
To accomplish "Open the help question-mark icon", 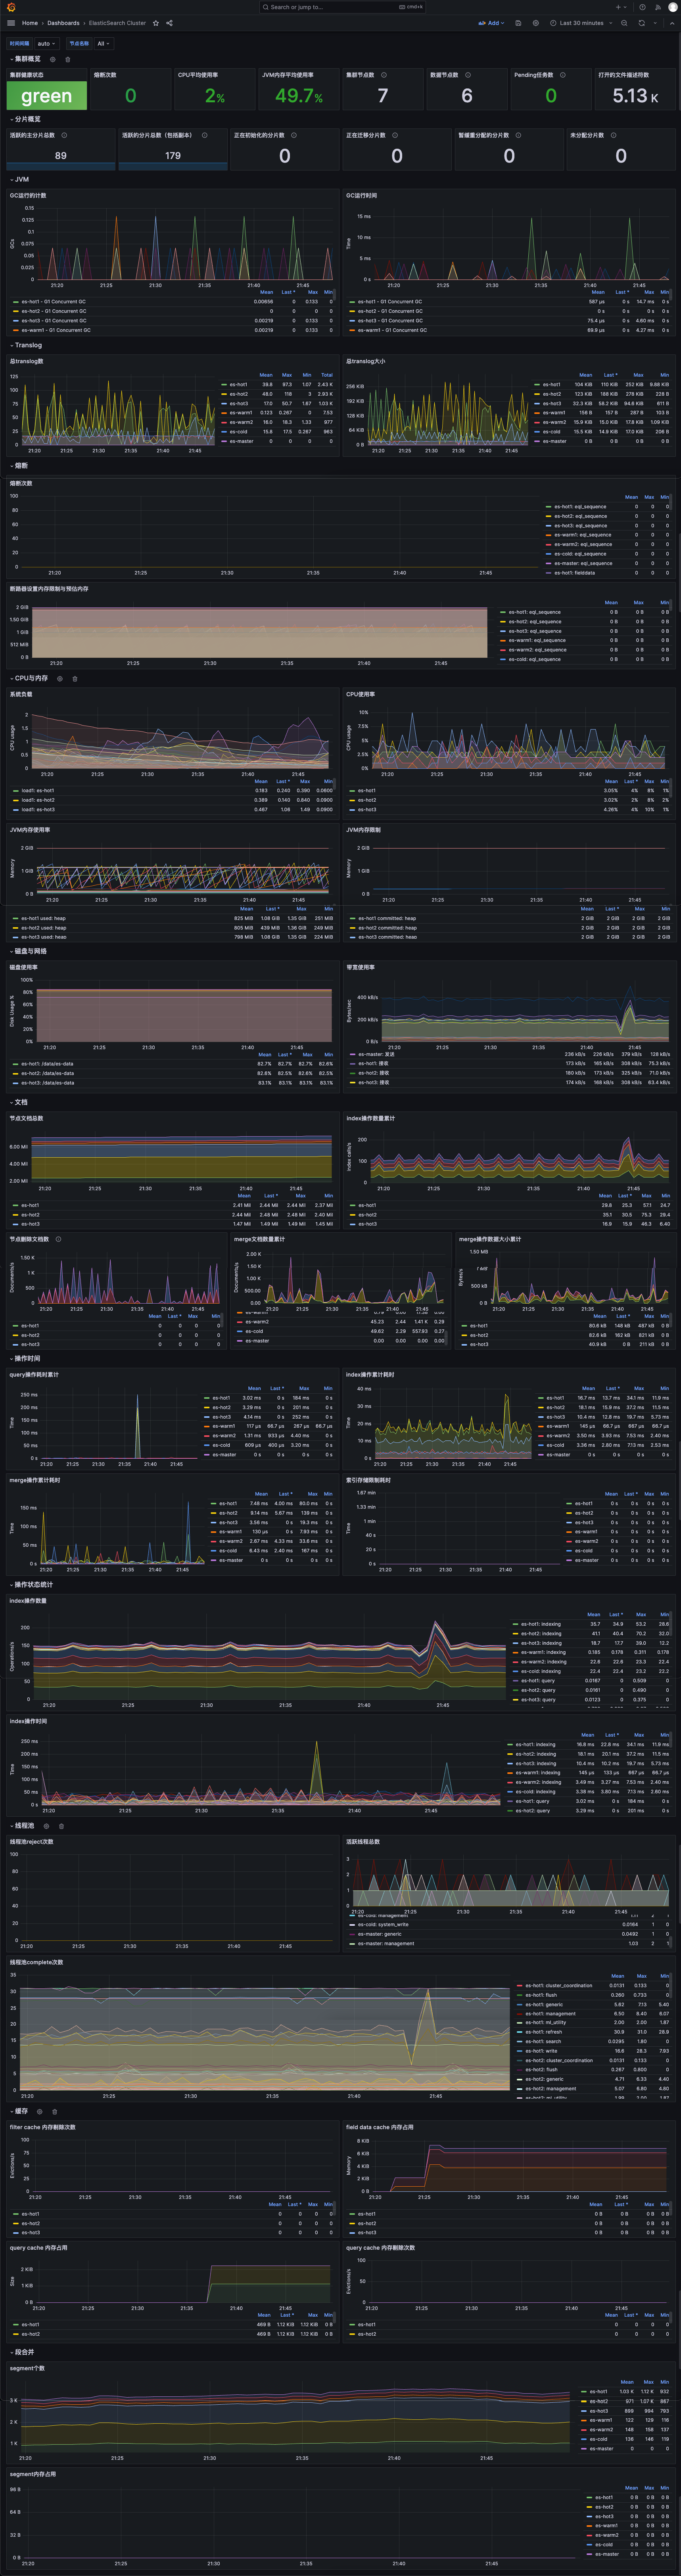I will point(643,7).
